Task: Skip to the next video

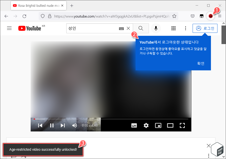Action: [63, 125]
